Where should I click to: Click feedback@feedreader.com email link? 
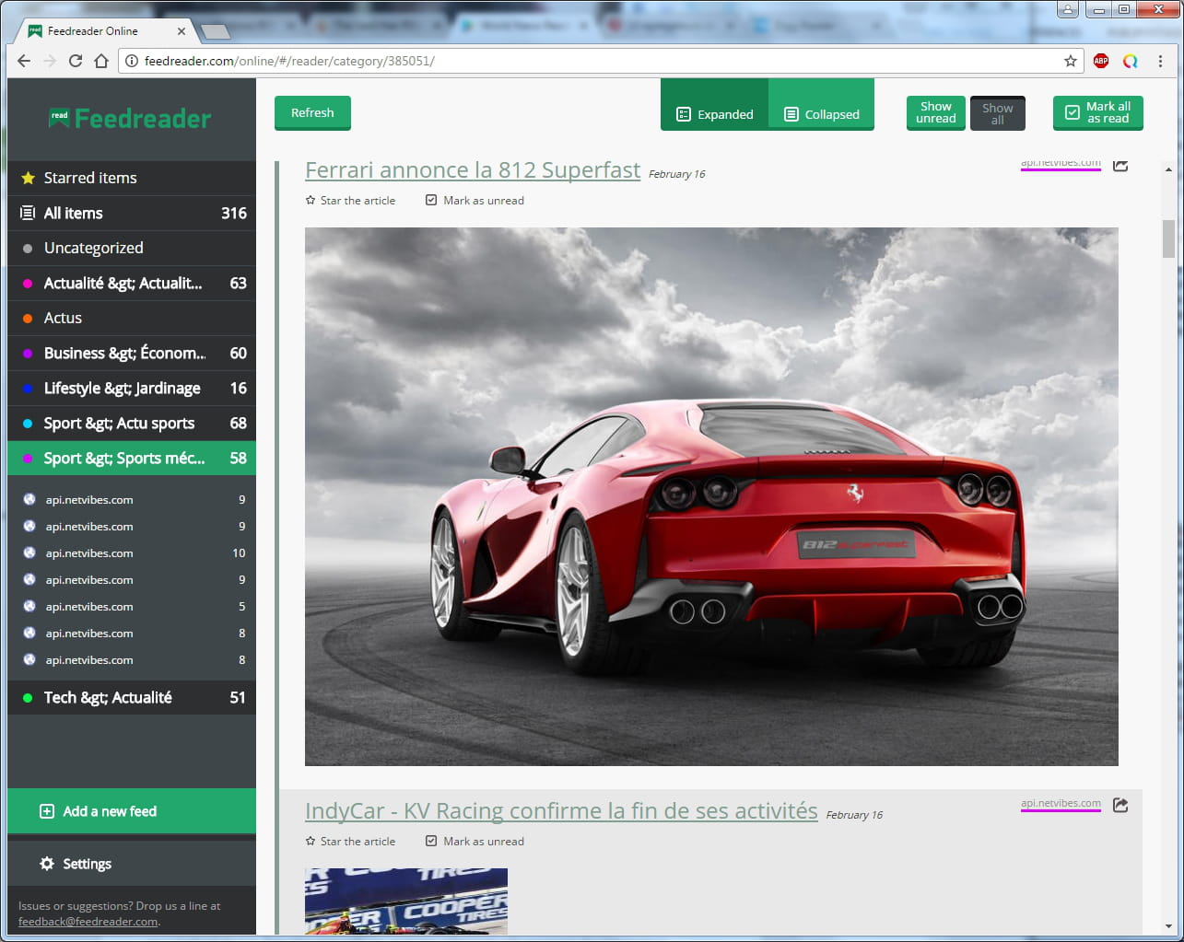[x=88, y=921]
